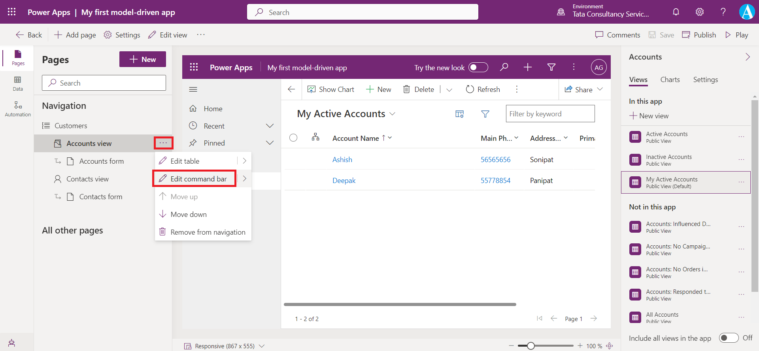The height and width of the screenshot is (351, 759).
Task: Click the zoom slider handle
Action: point(531,346)
